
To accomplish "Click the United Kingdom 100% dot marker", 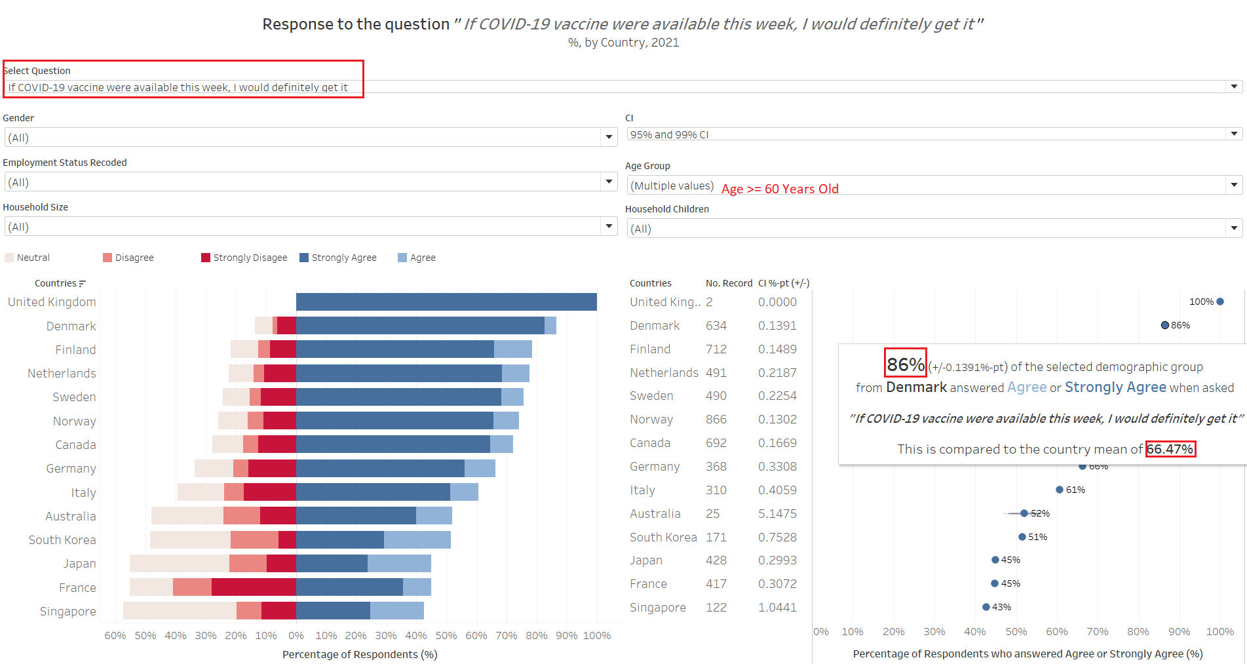I will (1220, 302).
